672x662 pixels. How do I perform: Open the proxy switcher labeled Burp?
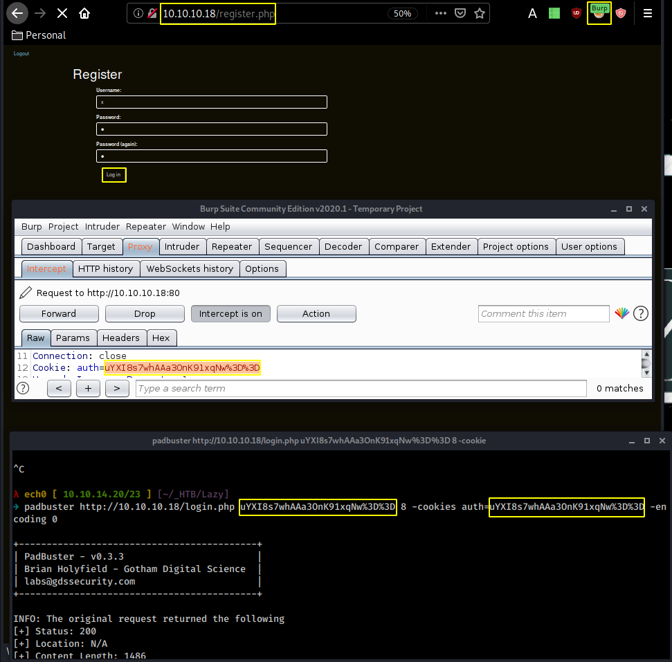click(599, 13)
